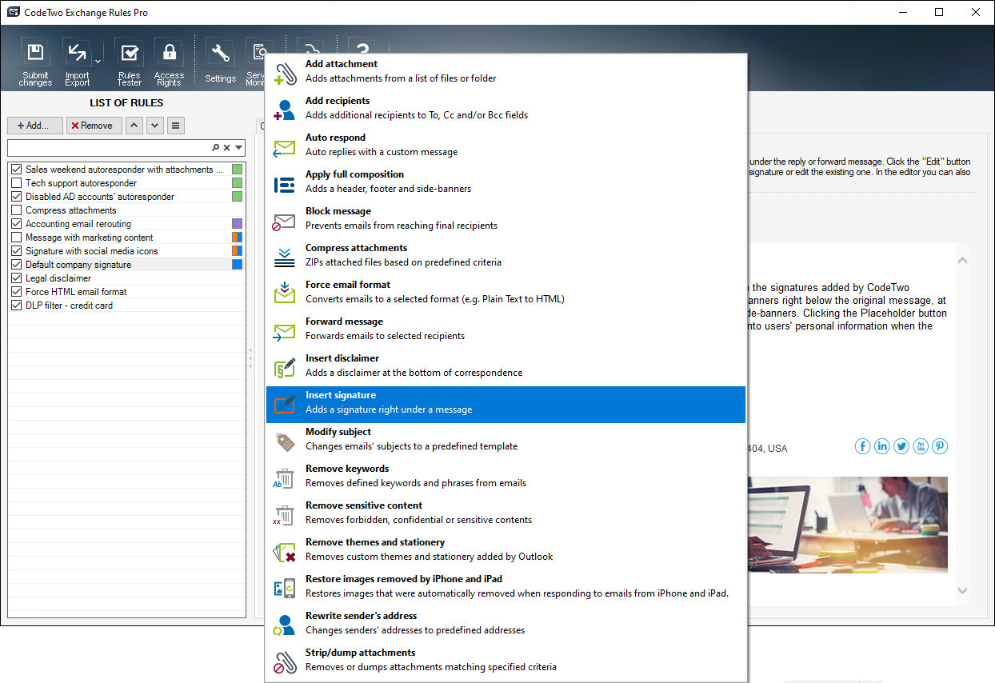This screenshot has height=683, width=995.
Task: Click the Rewrite sender's address icon
Action: click(x=285, y=625)
